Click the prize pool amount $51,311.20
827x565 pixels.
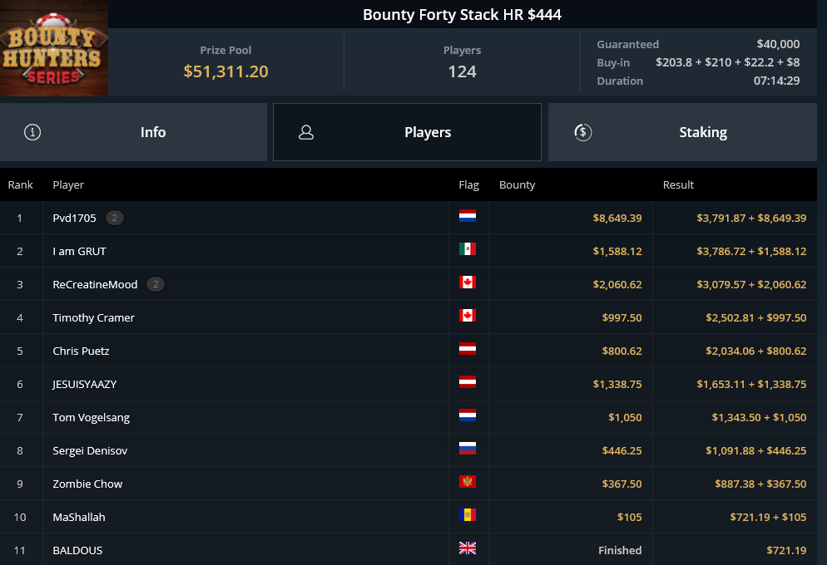tap(225, 71)
